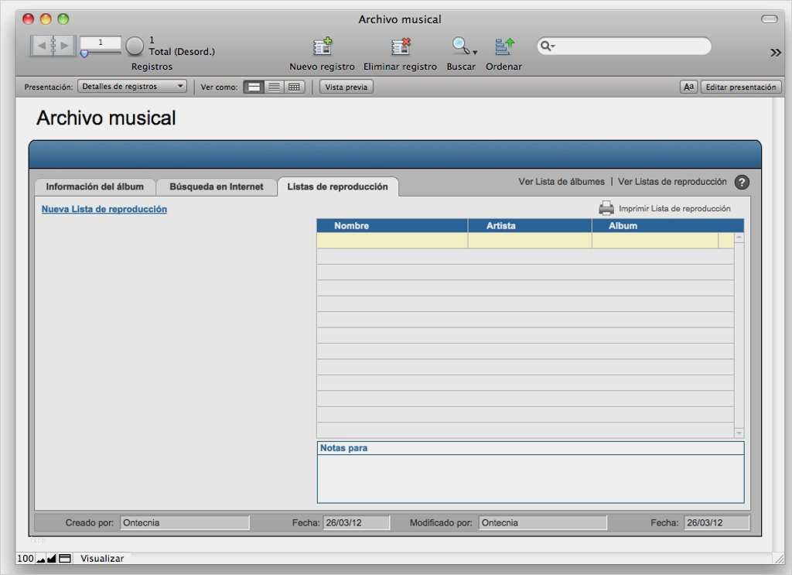Click the found-set pie circle icon
This screenshot has height=575, width=792.
(x=135, y=46)
